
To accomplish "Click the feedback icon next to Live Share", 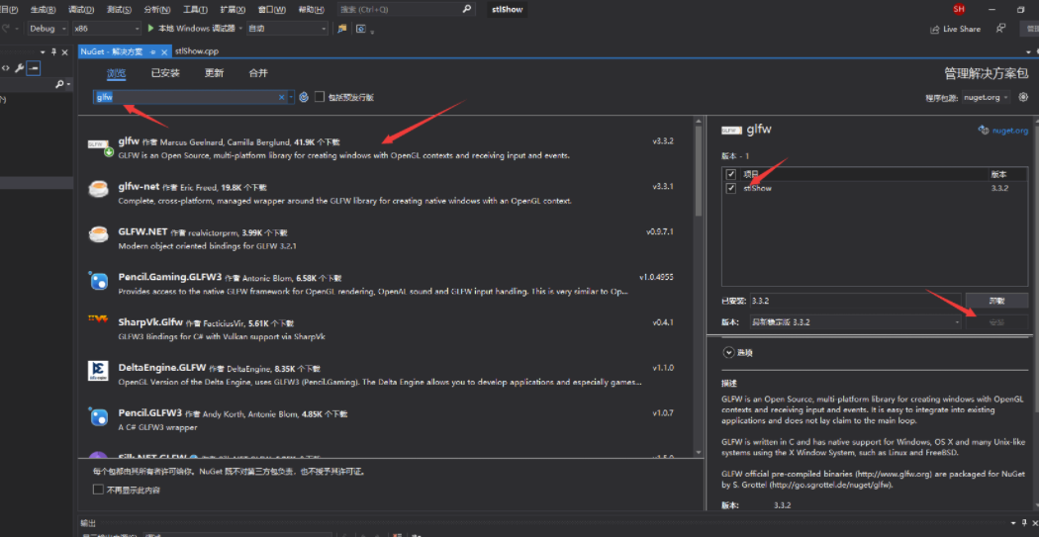I will click(x=1001, y=29).
